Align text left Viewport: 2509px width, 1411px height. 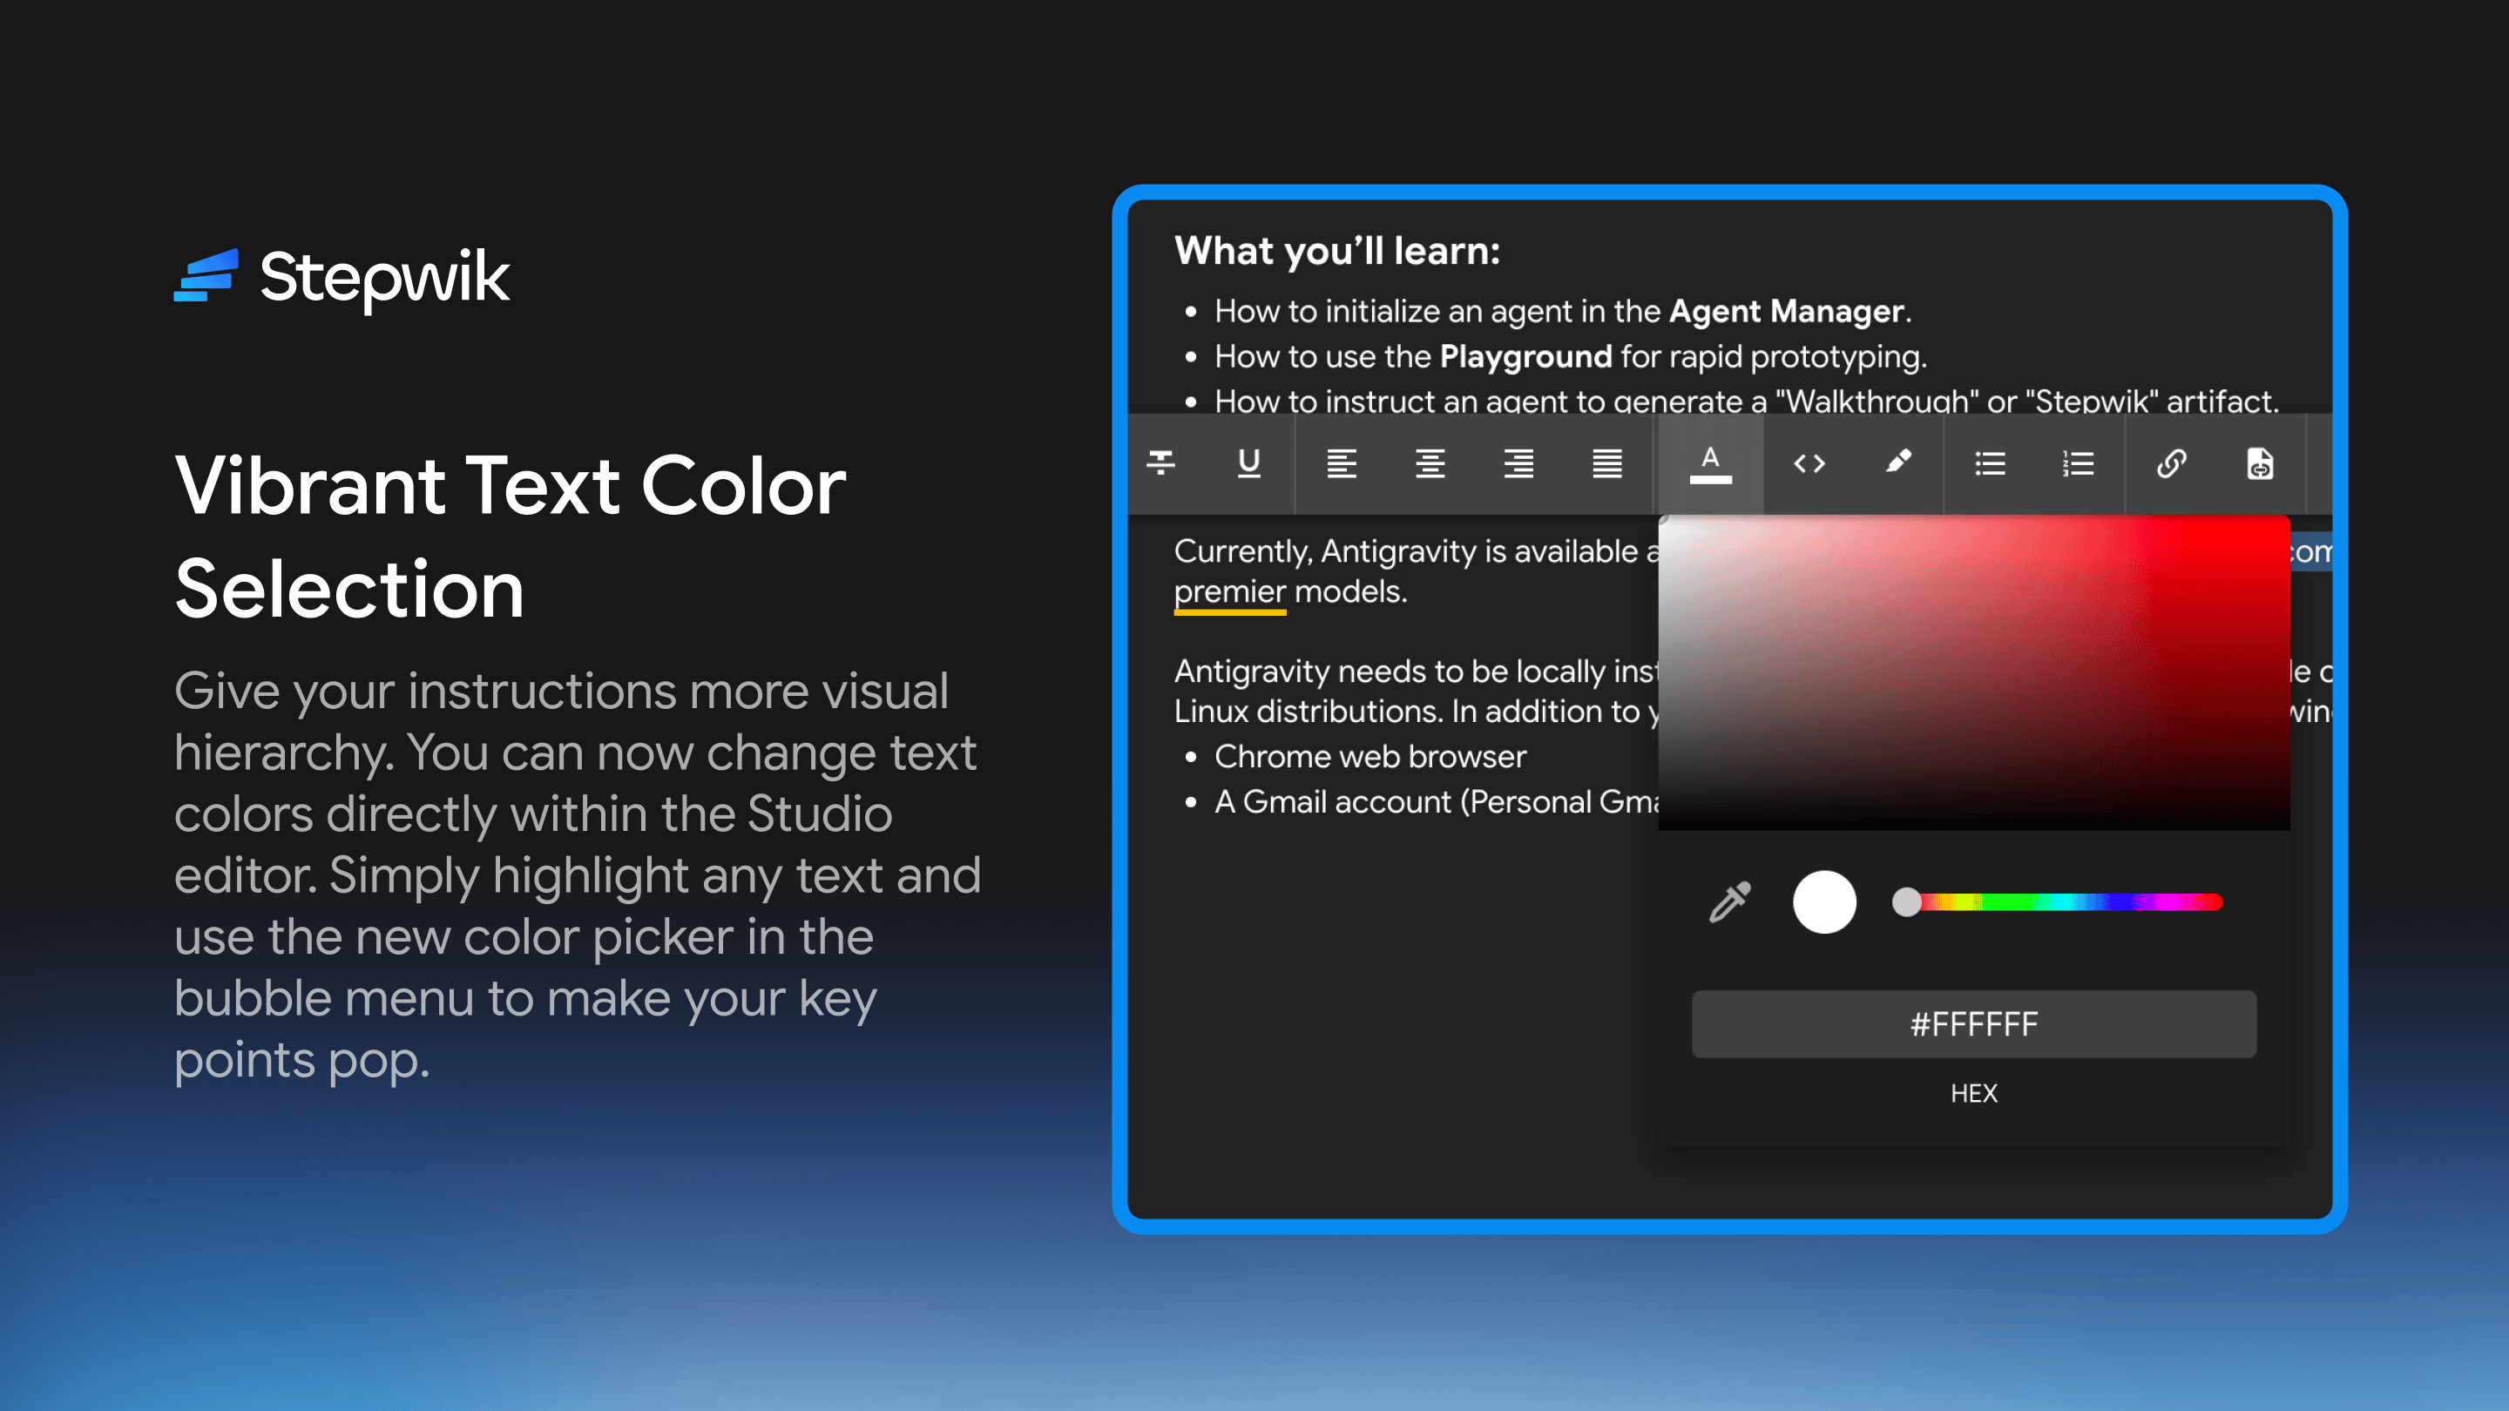(x=1342, y=463)
